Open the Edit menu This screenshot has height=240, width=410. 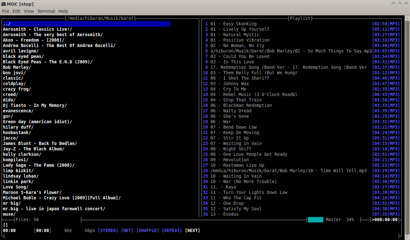(16, 11)
